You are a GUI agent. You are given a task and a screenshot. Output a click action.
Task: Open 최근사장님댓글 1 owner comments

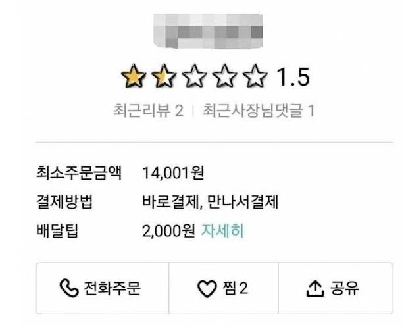tap(259, 111)
